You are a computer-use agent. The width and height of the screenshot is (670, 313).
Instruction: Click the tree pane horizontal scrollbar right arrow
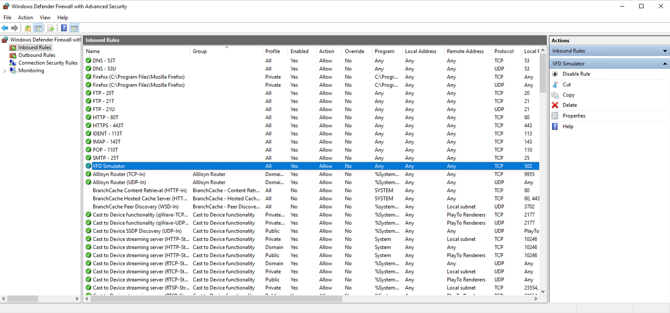[76, 299]
